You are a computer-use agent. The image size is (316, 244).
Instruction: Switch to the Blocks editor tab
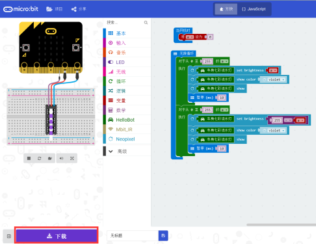click(x=226, y=9)
